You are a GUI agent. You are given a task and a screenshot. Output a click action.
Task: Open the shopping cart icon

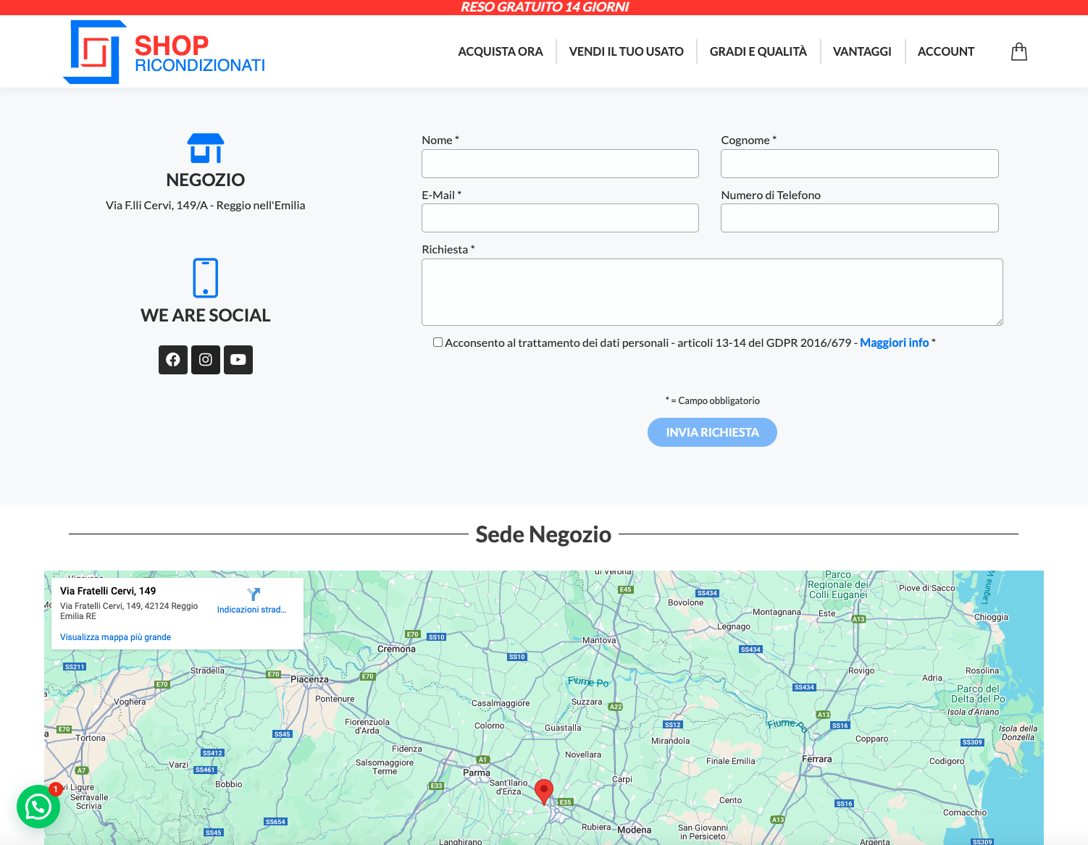pyautogui.click(x=1018, y=51)
